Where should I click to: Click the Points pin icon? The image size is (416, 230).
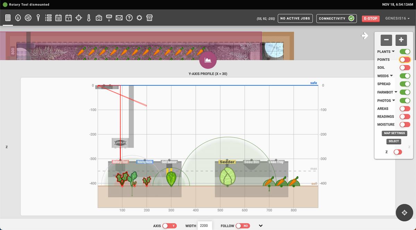38,17
